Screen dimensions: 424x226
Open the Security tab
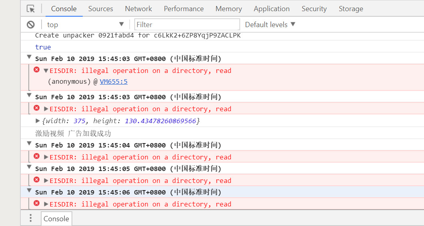point(314,9)
